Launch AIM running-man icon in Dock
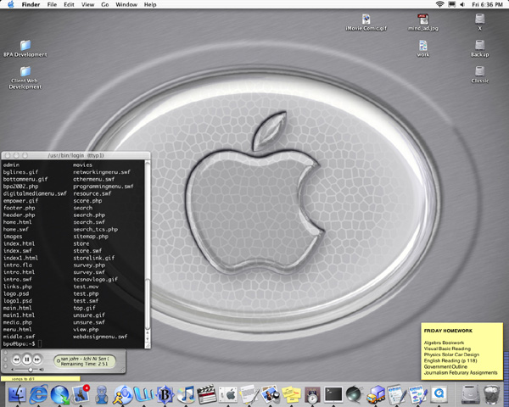This screenshot has width=509, height=407. tap(123, 394)
